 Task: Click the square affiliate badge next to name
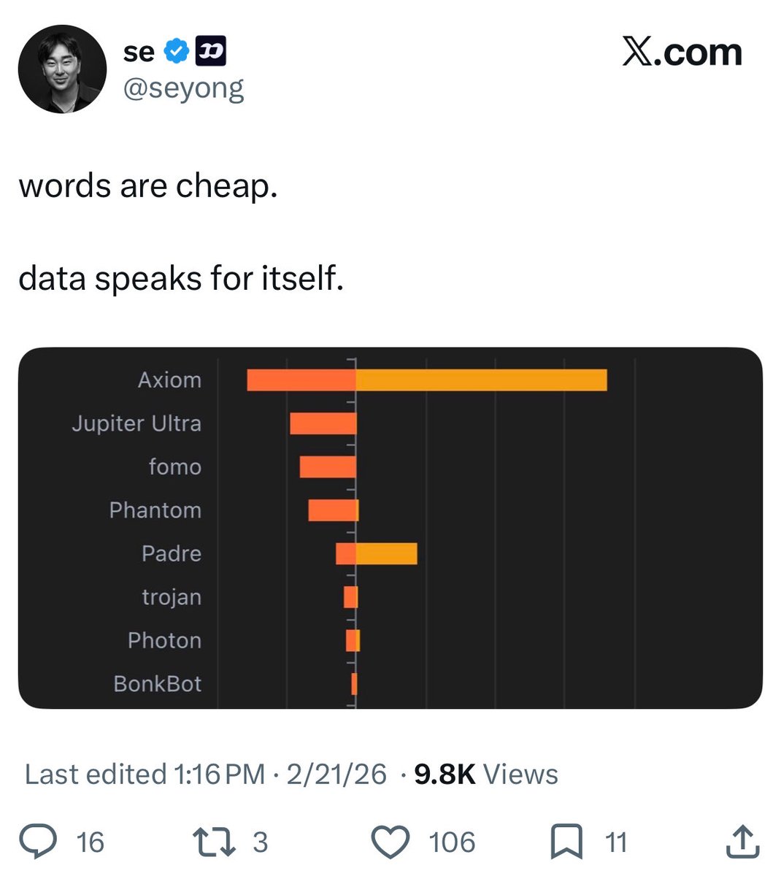coord(211,51)
